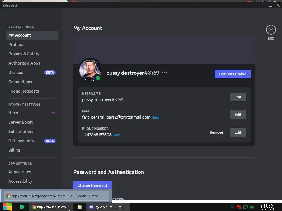This screenshot has height=211, width=282.
Task: Click the email fart-central+part2@protonmail.com text
Action: tap(116, 117)
